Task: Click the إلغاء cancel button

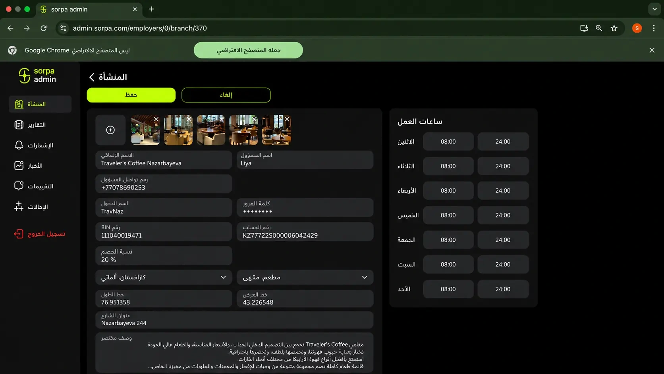Action: tap(226, 95)
